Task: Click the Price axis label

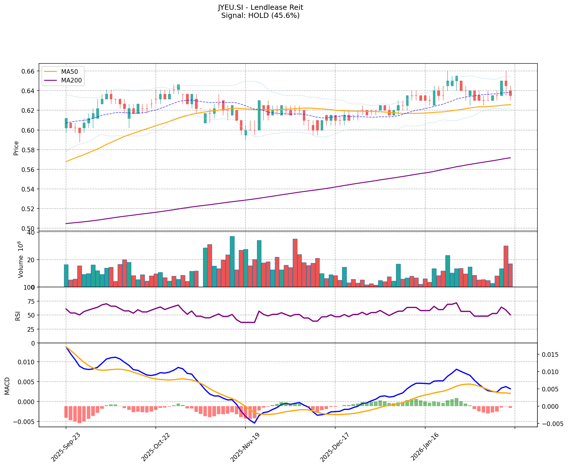Action: pyautogui.click(x=16, y=148)
